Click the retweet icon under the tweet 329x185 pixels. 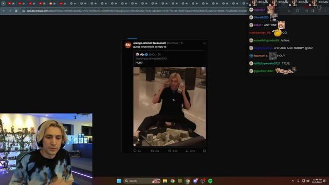click(x=152, y=151)
